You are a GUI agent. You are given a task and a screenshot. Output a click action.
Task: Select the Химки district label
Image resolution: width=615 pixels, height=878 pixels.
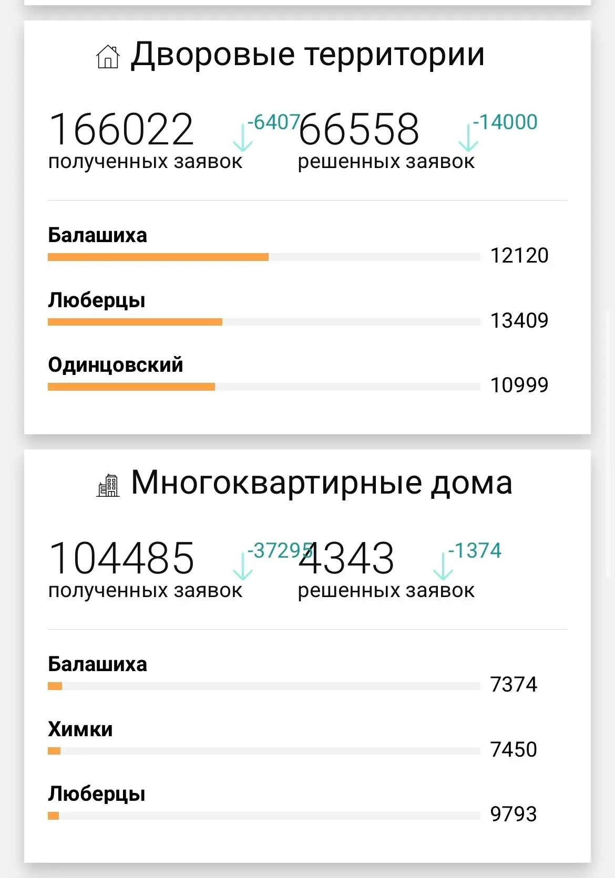(x=80, y=729)
